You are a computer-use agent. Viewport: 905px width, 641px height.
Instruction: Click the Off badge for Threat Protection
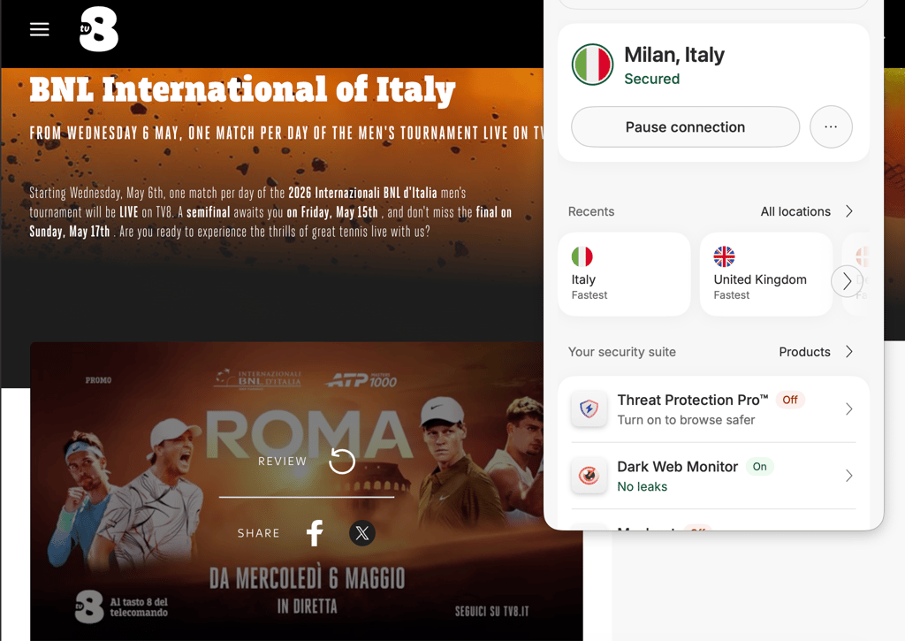pos(789,400)
